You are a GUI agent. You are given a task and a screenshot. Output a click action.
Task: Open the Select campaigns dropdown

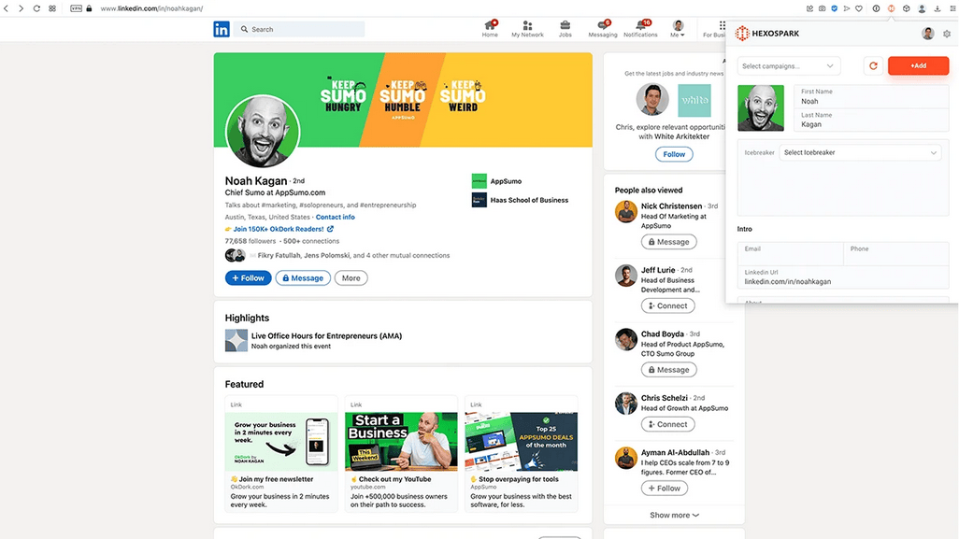pyautogui.click(x=789, y=65)
